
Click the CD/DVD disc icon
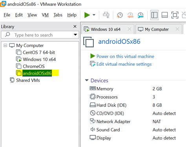pos(93,113)
